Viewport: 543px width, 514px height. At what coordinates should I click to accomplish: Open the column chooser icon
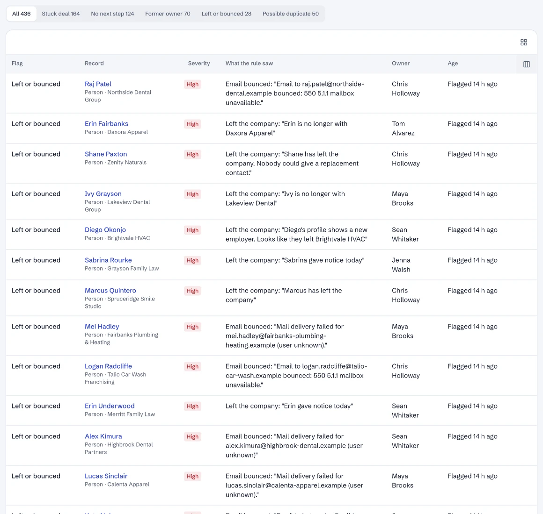coord(526,64)
